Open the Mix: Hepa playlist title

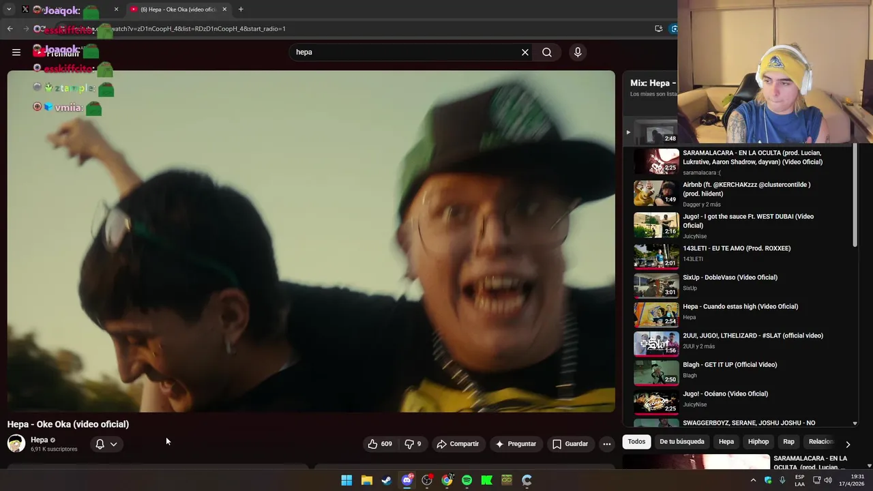(x=653, y=83)
